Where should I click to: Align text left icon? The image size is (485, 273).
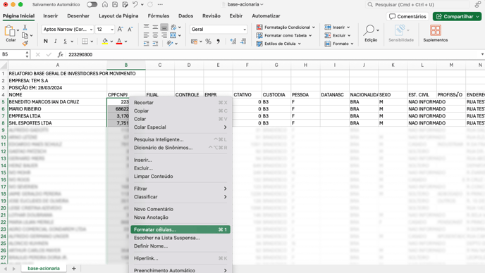pyautogui.click(x=147, y=35)
